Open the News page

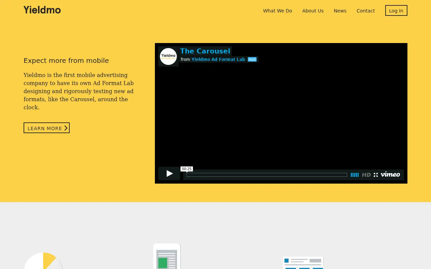click(340, 11)
